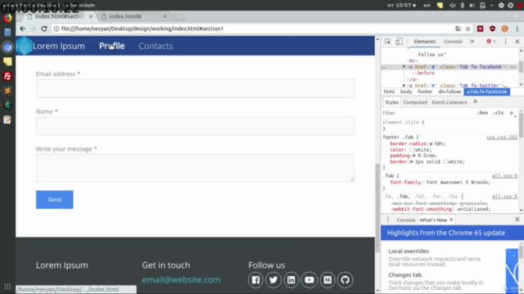Click white swatch in border property
This screenshot has height=294, width=524.
tap(445, 162)
